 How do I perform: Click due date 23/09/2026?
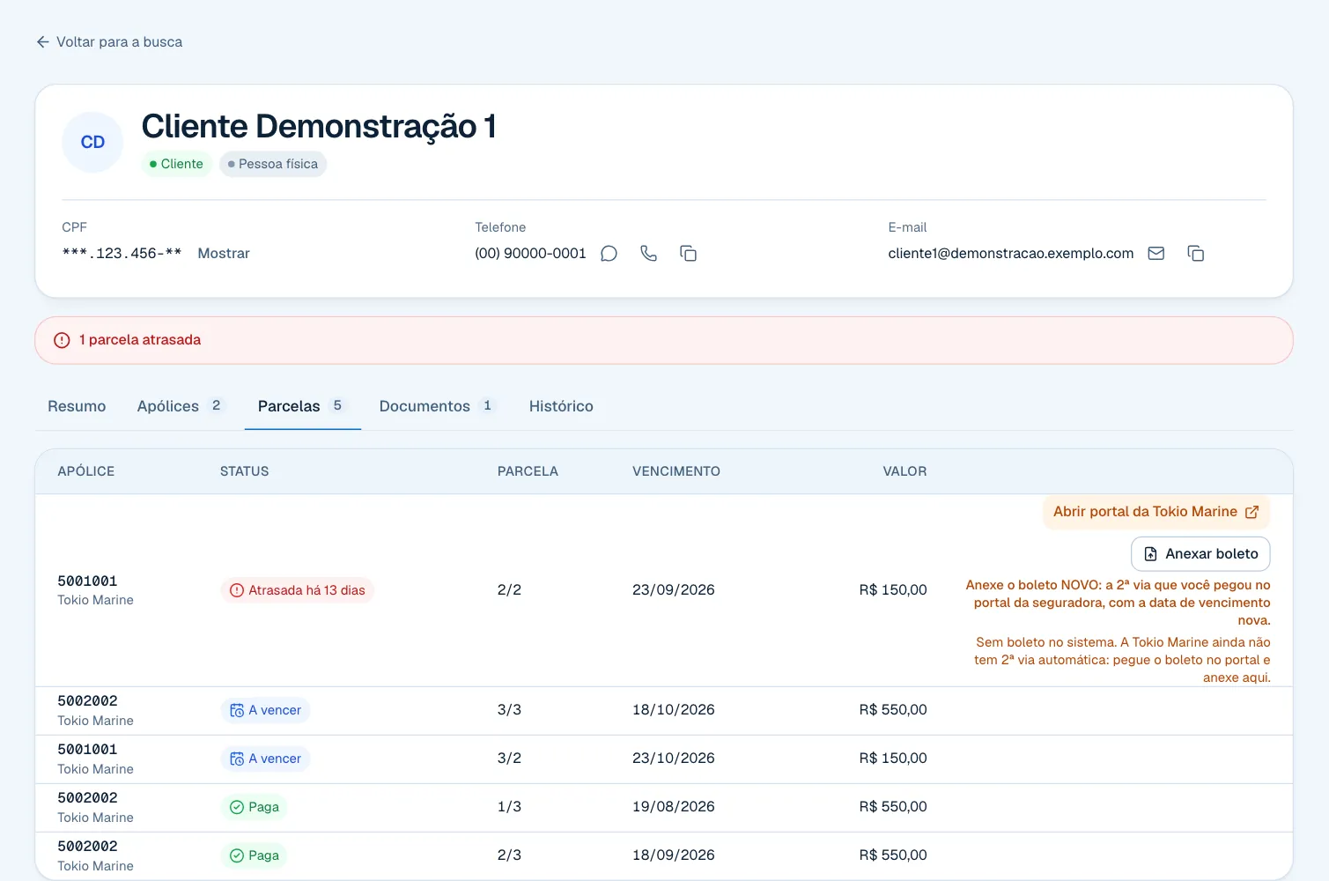click(674, 590)
